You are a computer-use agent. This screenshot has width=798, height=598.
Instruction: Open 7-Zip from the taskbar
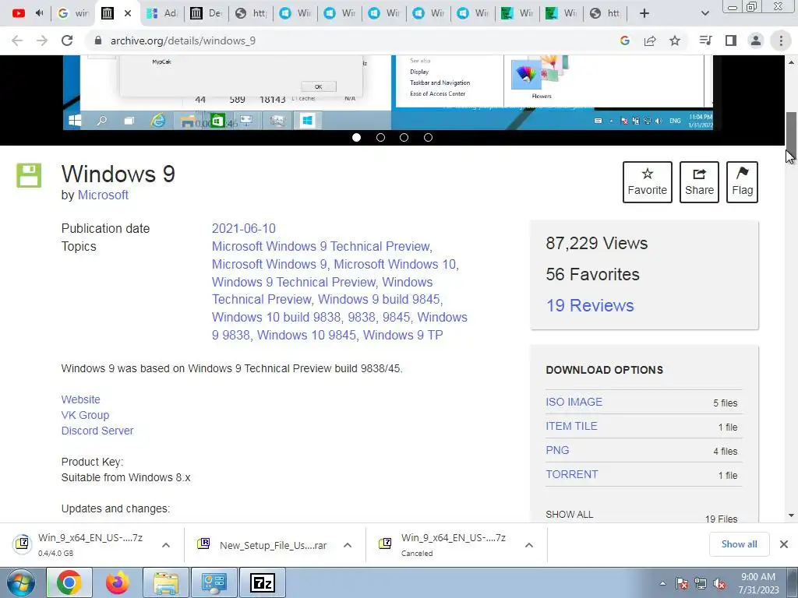(263, 582)
